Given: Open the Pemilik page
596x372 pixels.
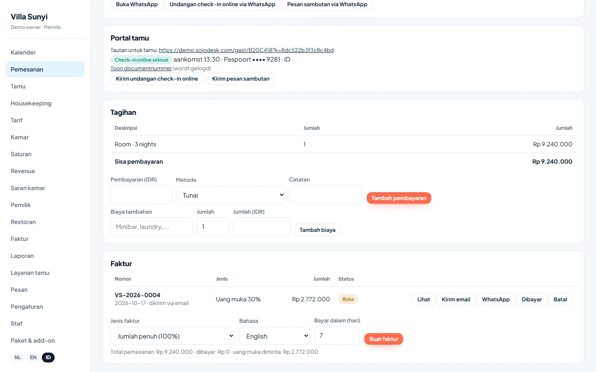Looking at the screenshot, I should click(45, 205).
